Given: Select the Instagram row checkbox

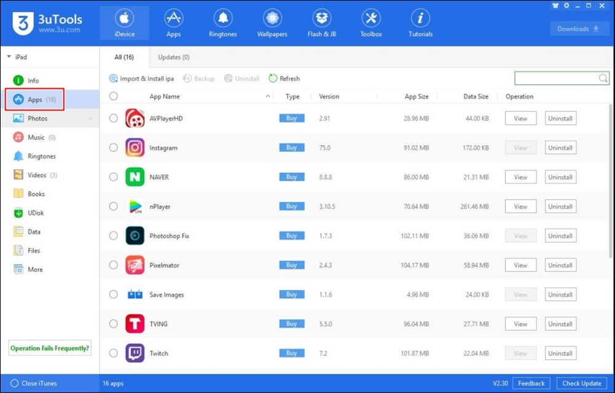Looking at the screenshot, I should 113,148.
